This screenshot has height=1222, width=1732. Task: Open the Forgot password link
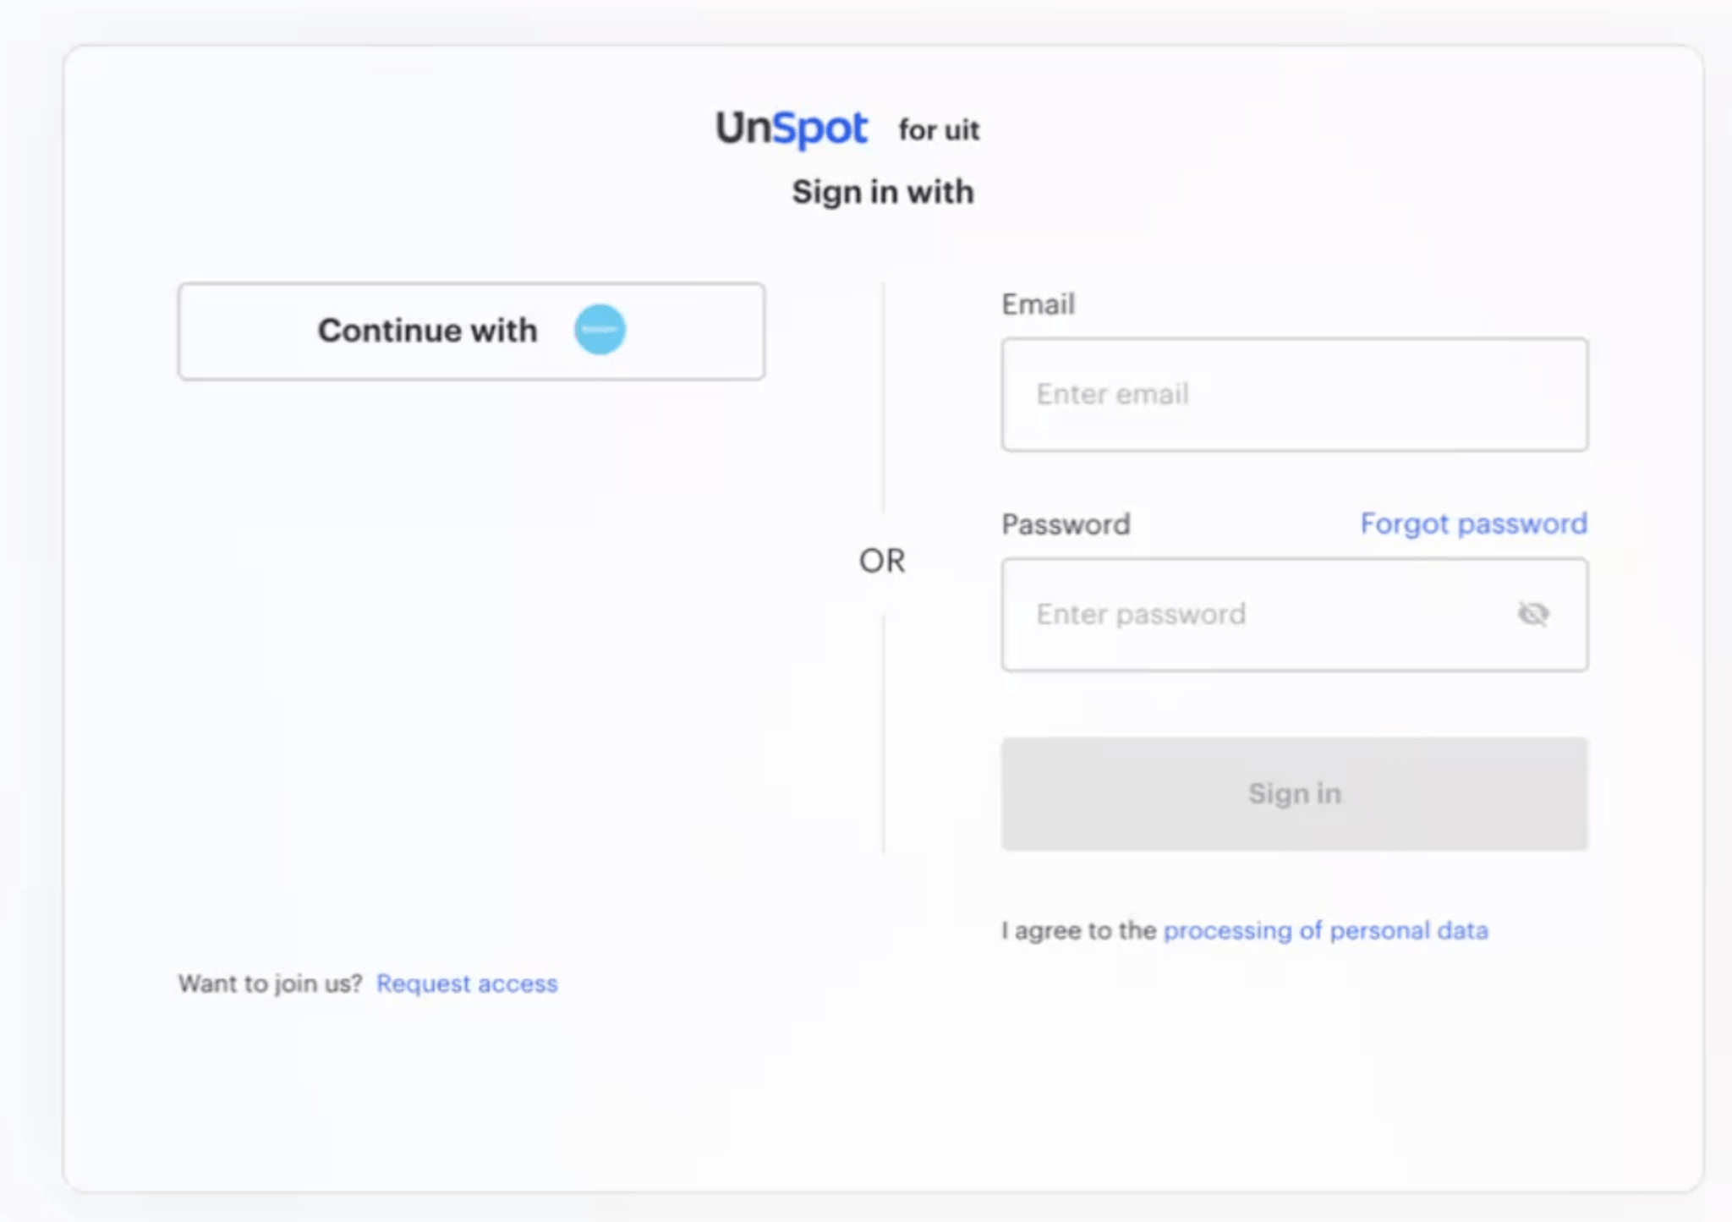(1473, 524)
